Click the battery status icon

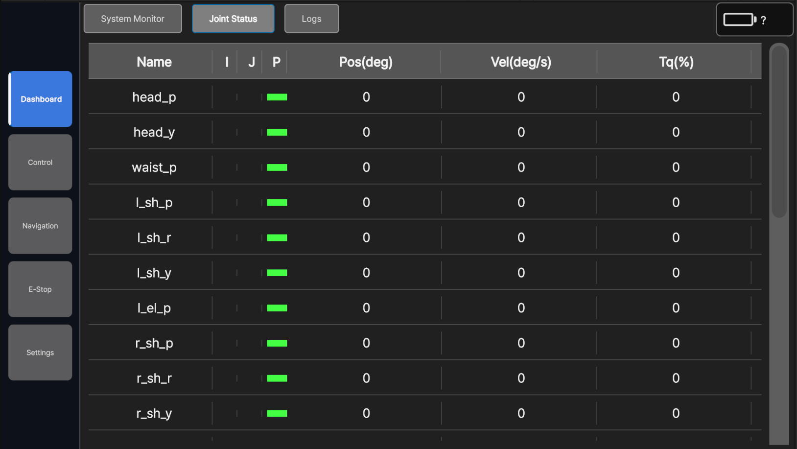pyautogui.click(x=740, y=20)
